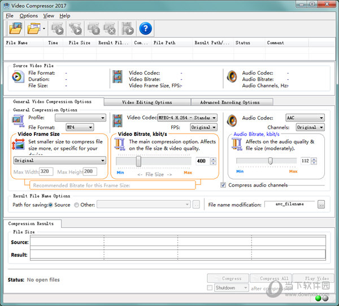Click the File name modification field avc_filename
The height and width of the screenshot is (306, 339).
pyautogui.click(x=290, y=204)
